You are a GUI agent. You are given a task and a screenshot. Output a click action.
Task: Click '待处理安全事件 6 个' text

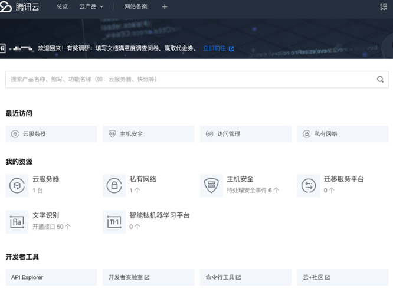pos(253,190)
